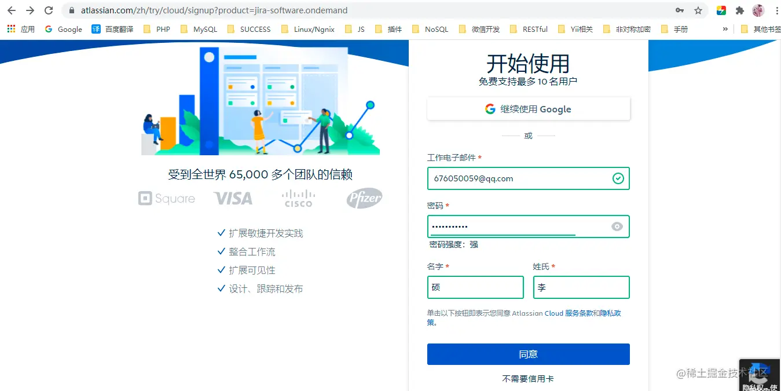Click the Pfizer logo

tap(364, 199)
